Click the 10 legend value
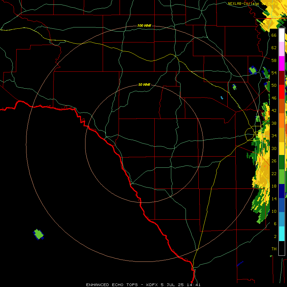 click(x=274, y=211)
